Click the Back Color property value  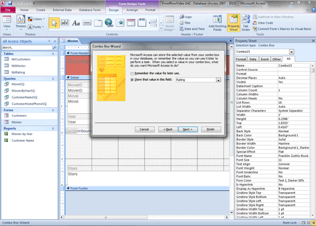point(294,135)
